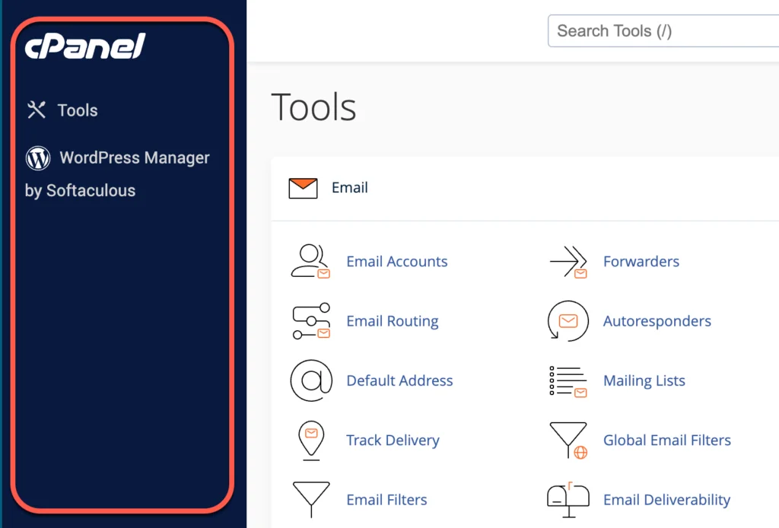The height and width of the screenshot is (528, 779).
Task: Open the Default Address link
Action: point(399,380)
